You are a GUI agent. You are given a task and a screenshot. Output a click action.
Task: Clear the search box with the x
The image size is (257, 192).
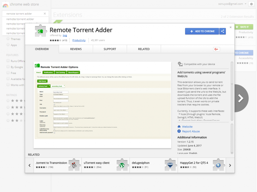click(x=45, y=14)
